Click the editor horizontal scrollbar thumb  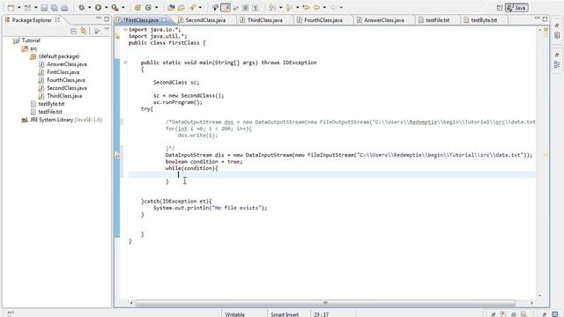325,303
